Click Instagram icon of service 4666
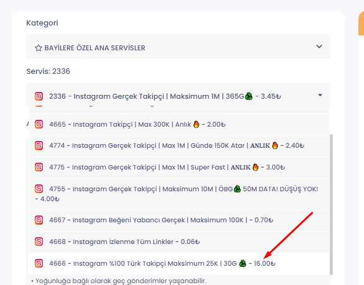The image size is (364, 285). 39,263
